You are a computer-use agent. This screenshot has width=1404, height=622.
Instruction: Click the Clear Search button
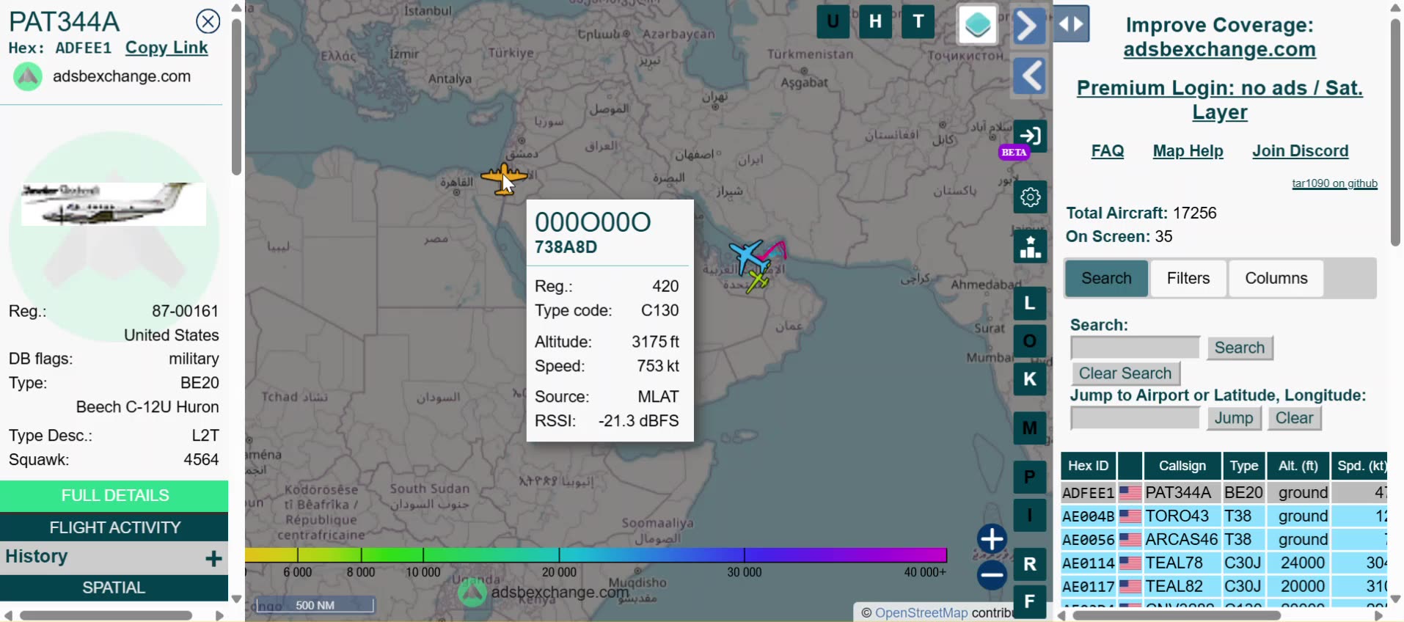1125,373
